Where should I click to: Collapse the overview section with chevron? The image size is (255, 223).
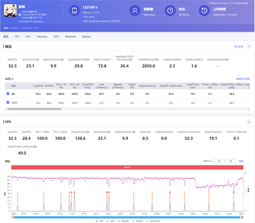tap(249, 46)
